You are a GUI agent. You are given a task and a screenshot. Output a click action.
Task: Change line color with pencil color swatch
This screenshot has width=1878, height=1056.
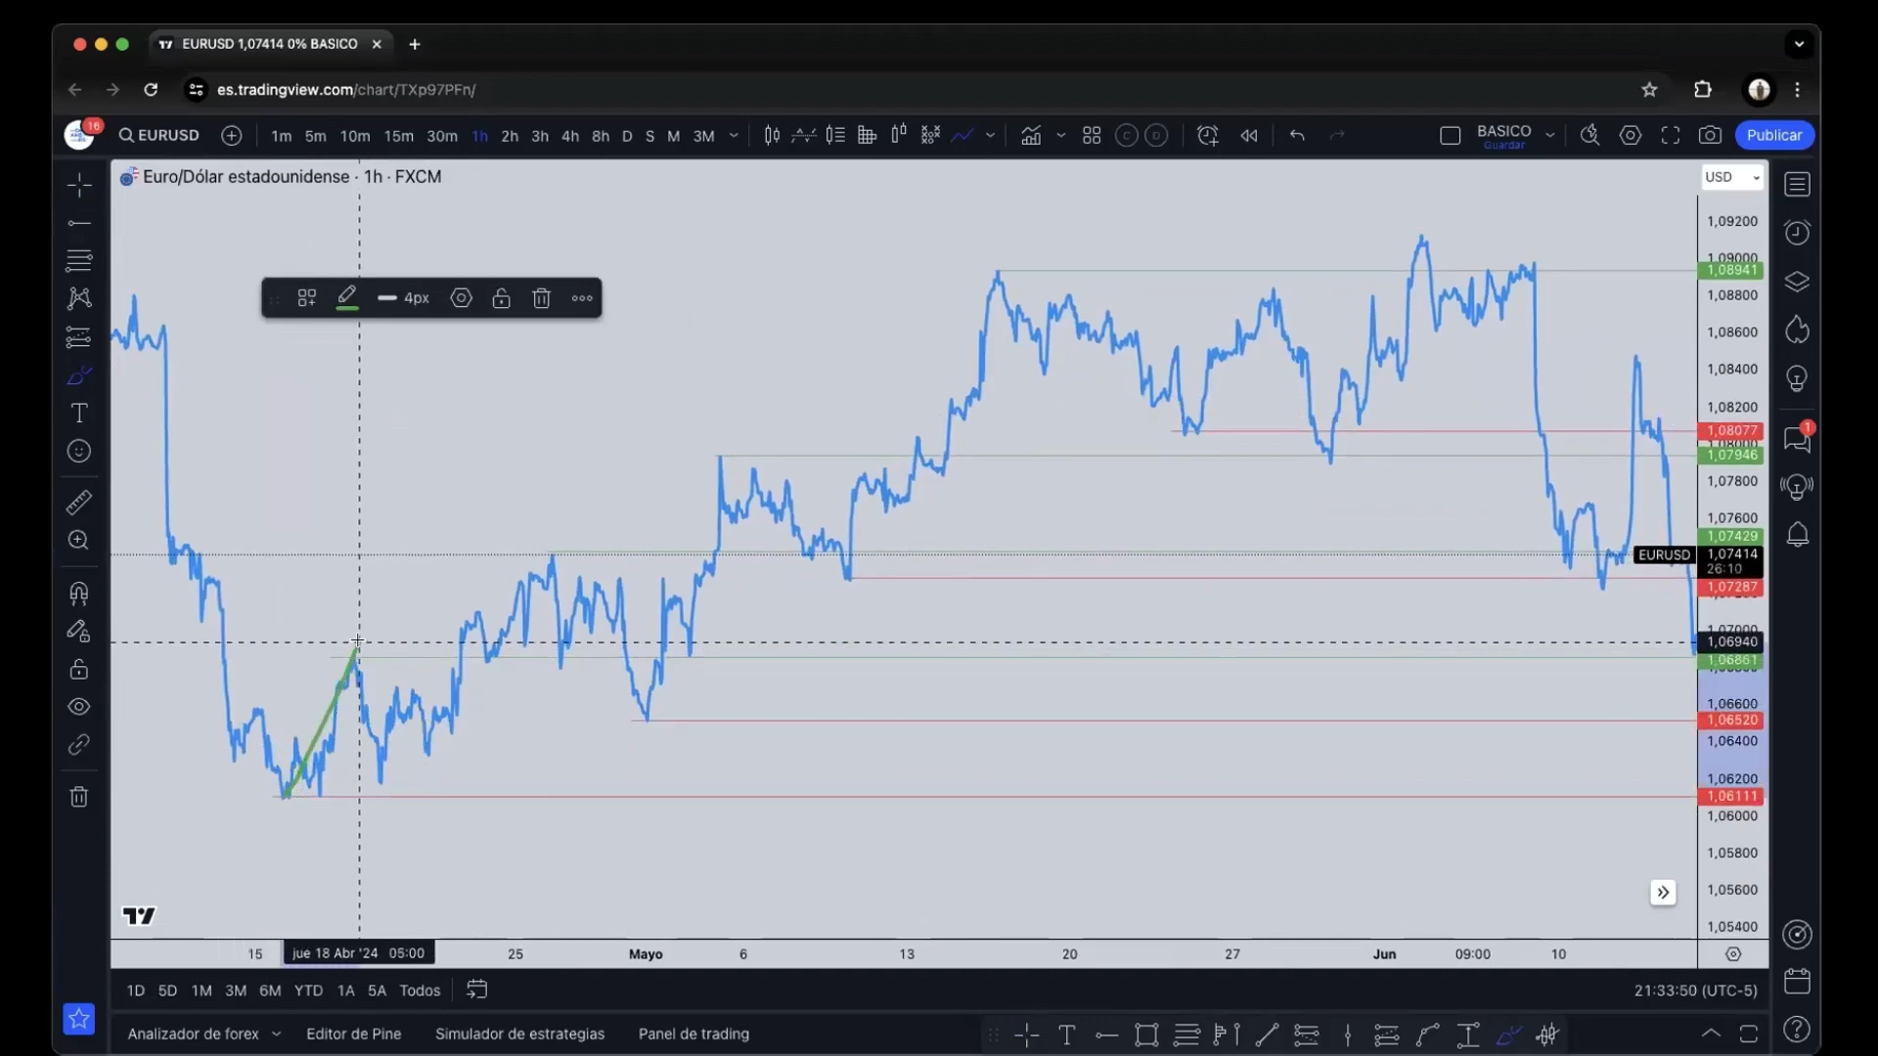[x=347, y=298]
